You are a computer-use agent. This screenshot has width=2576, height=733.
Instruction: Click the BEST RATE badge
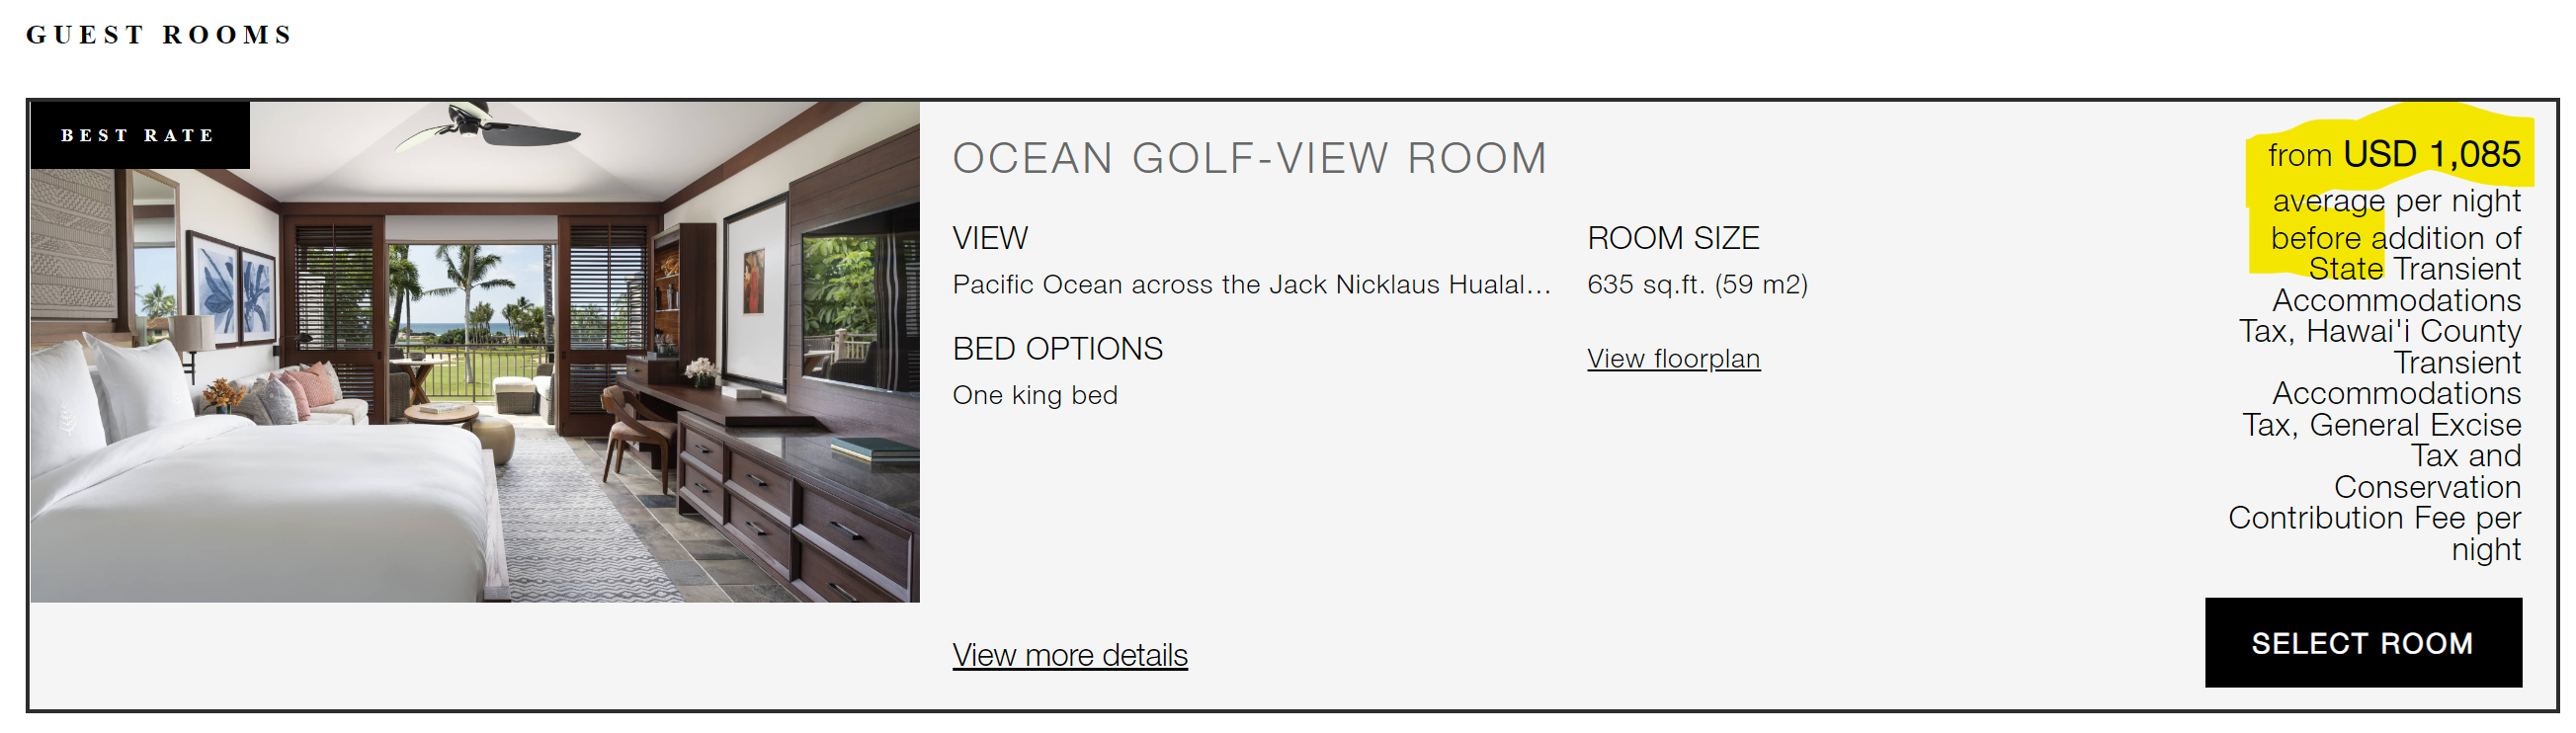pyautogui.click(x=140, y=135)
